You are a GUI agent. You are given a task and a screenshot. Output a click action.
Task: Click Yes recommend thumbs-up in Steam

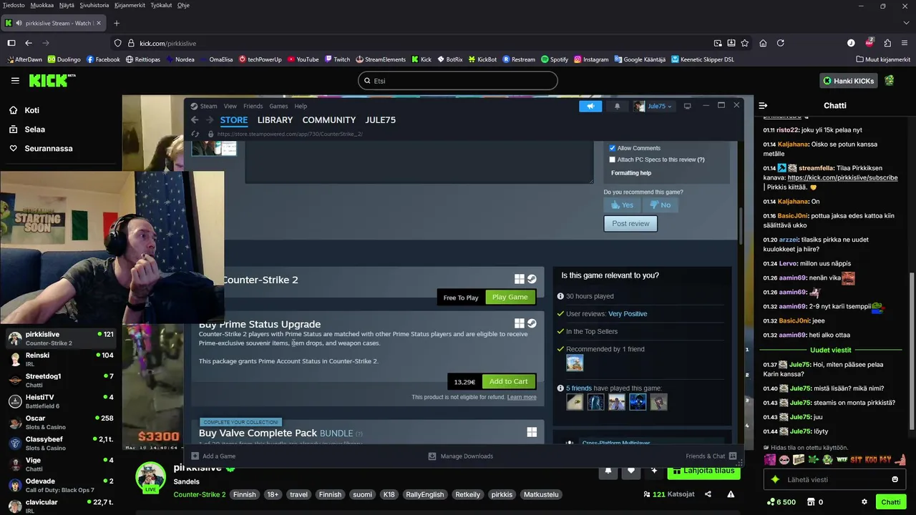pyautogui.click(x=622, y=205)
